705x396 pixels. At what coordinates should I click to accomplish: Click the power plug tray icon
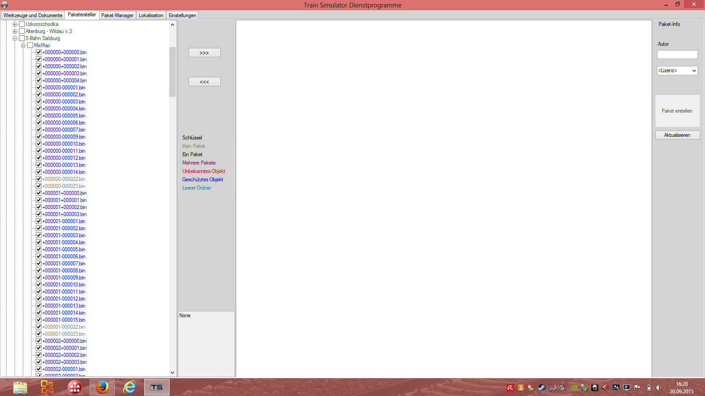tap(531, 388)
